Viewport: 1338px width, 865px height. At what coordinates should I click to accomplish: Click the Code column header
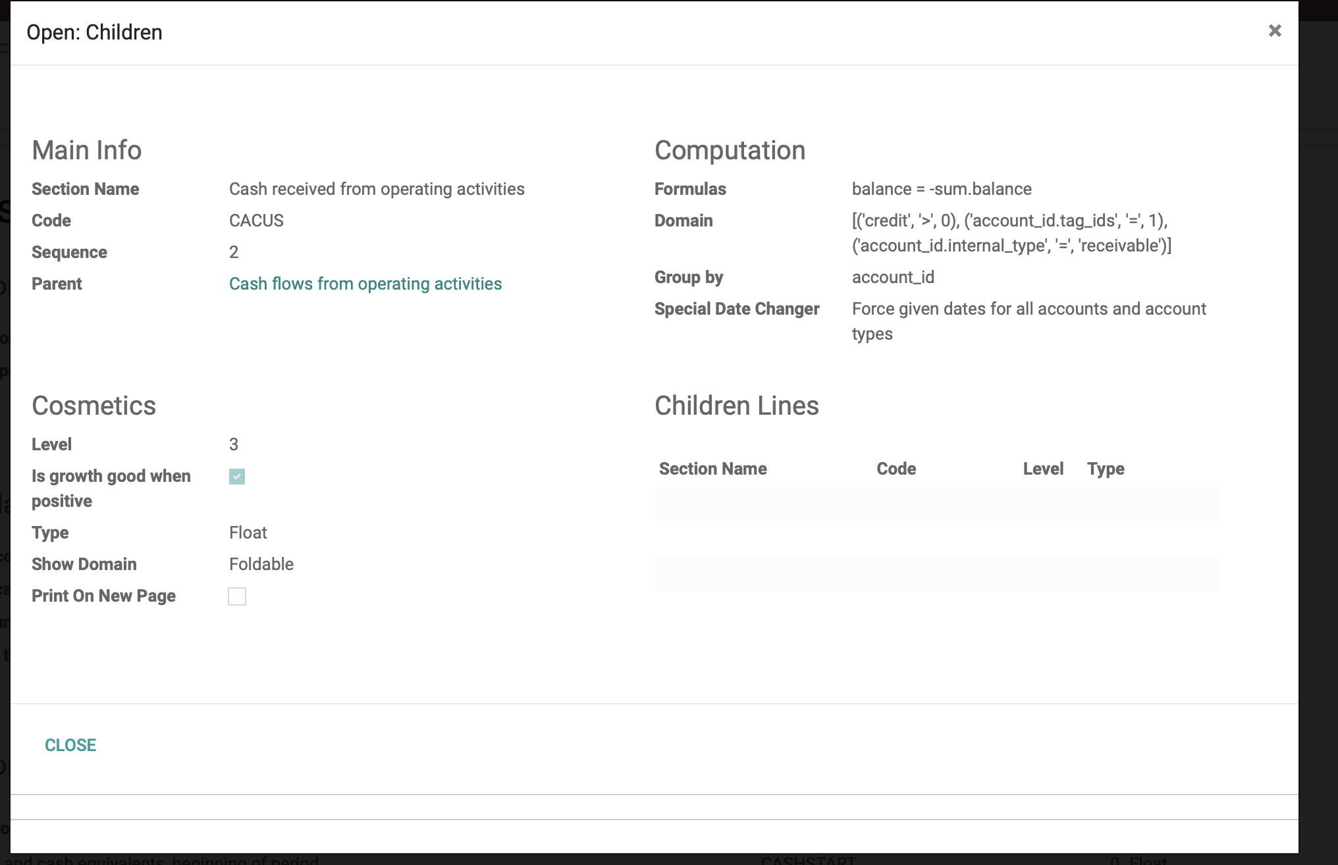pyautogui.click(x=896, y=469)
